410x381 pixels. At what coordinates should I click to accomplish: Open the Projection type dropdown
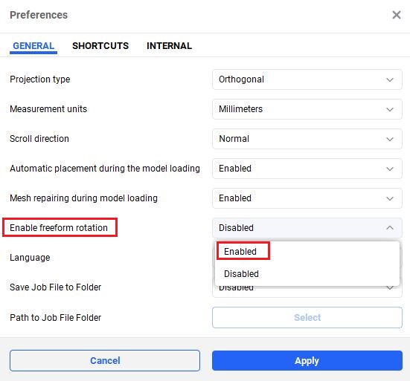[x=307, y=79]
